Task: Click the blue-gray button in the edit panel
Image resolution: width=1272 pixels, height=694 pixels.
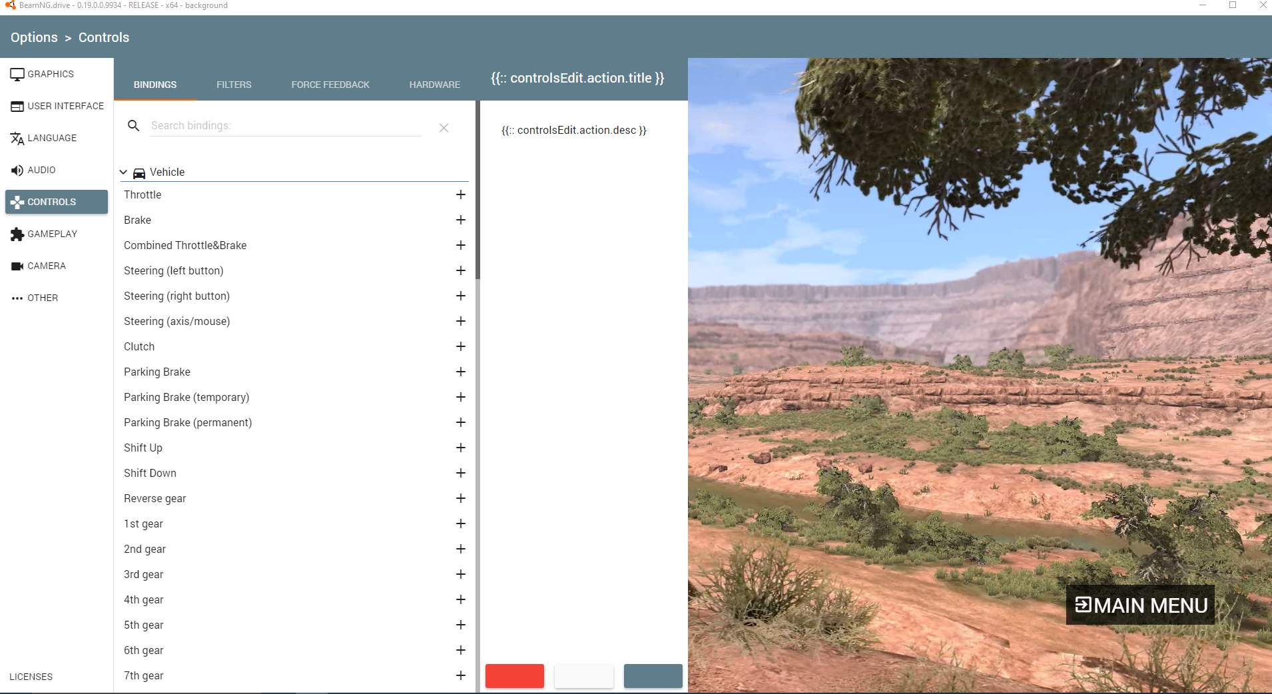Action: tap(653, 676)
